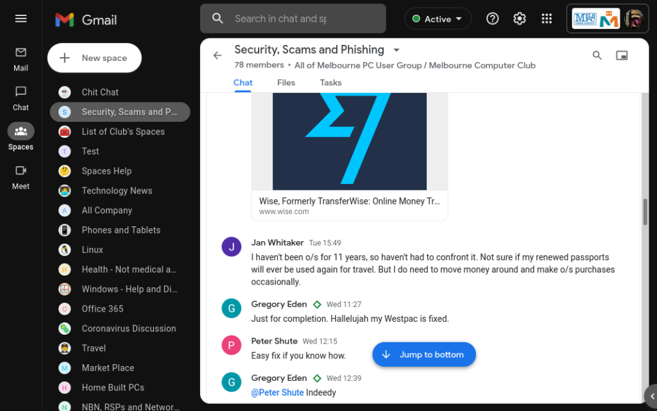This screenshot has width=657, height=411.
Task: Click the Tue 15:49 timestamp
Action: coord(325,243)
